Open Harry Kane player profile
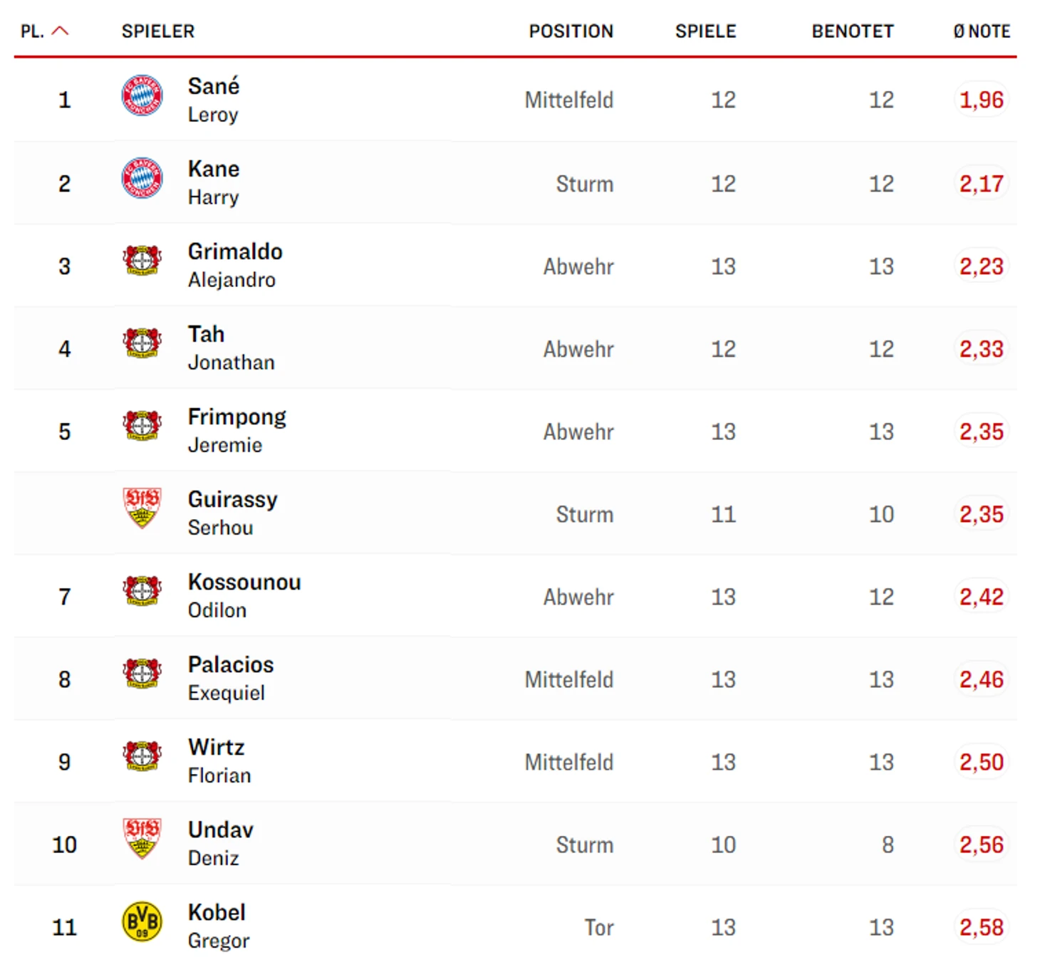Screen dimensions: 1040x967 pyautogui.click(x=214, y=182)
